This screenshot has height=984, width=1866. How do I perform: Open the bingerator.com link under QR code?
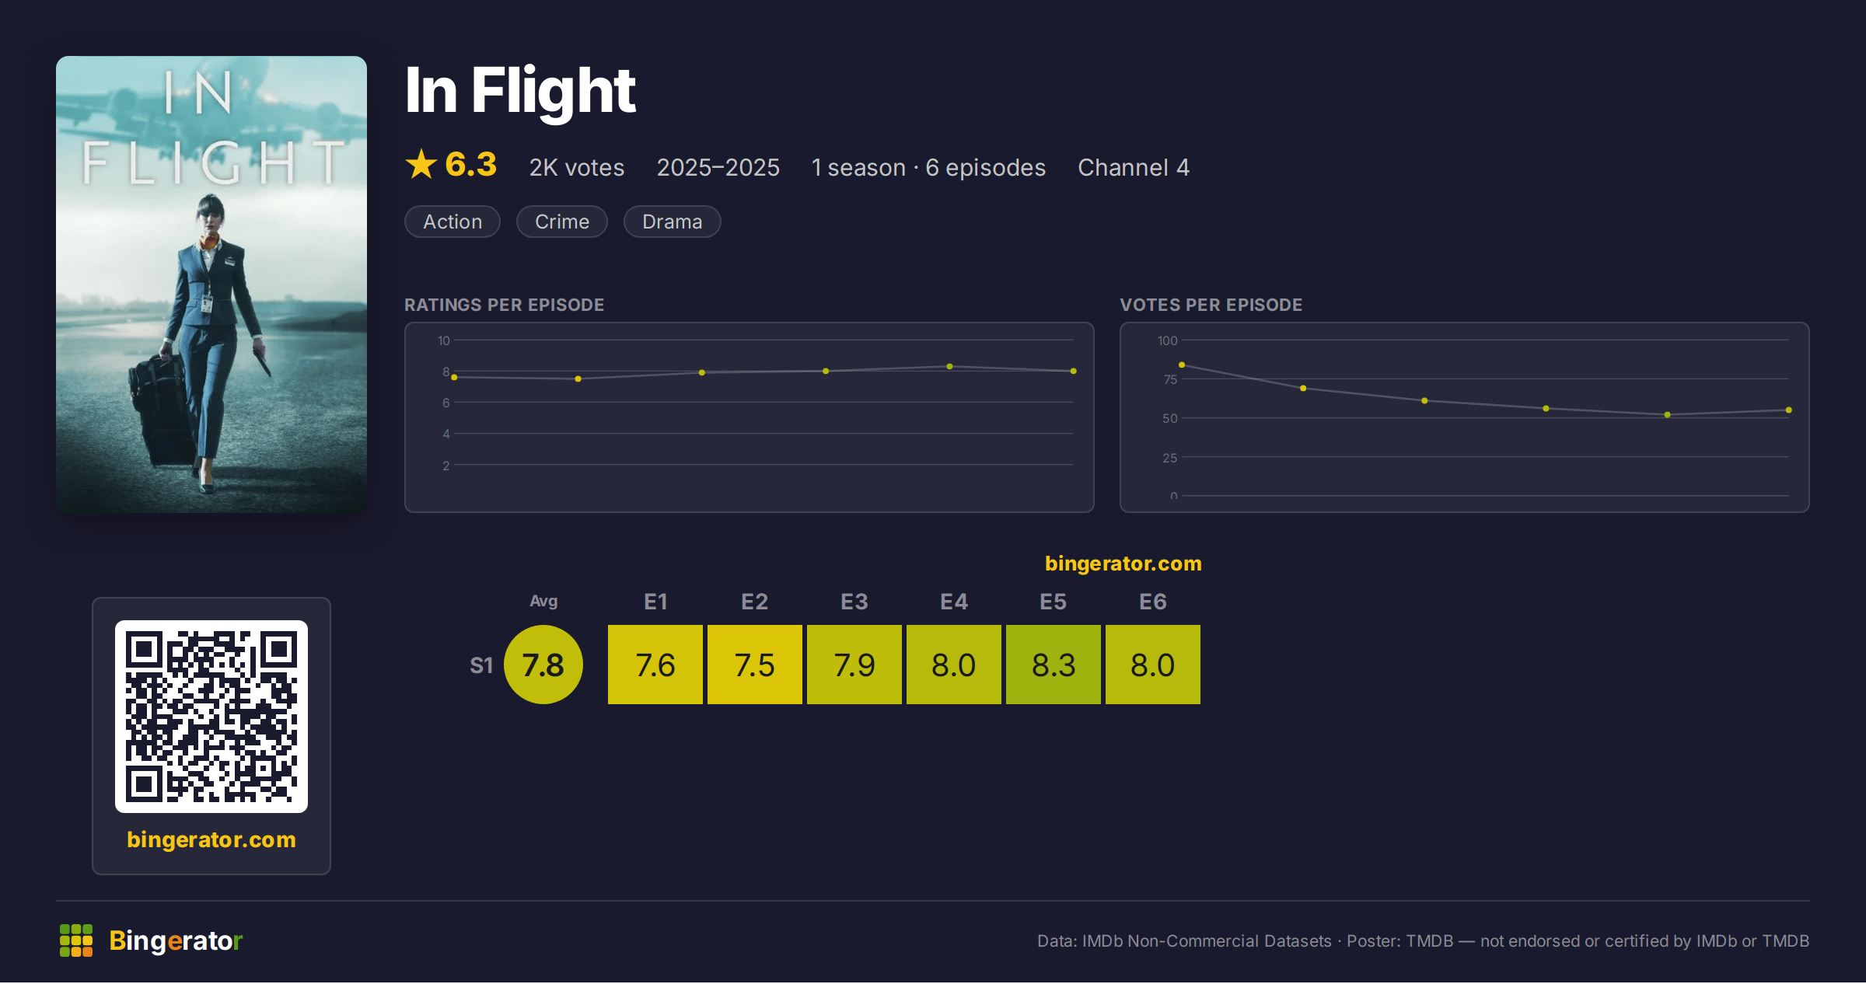(x=211, y=839)
